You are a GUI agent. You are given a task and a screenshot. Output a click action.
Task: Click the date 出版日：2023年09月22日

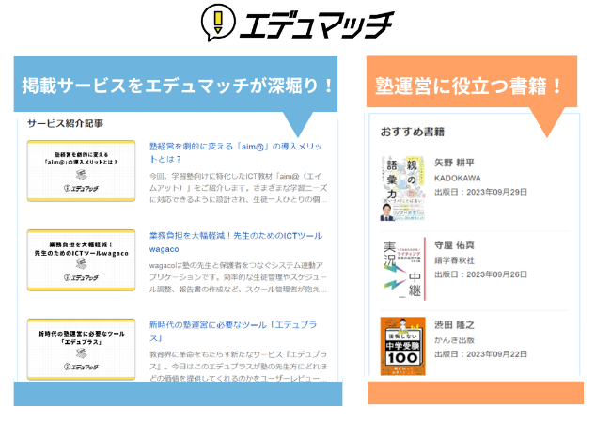tap(481, 354)
